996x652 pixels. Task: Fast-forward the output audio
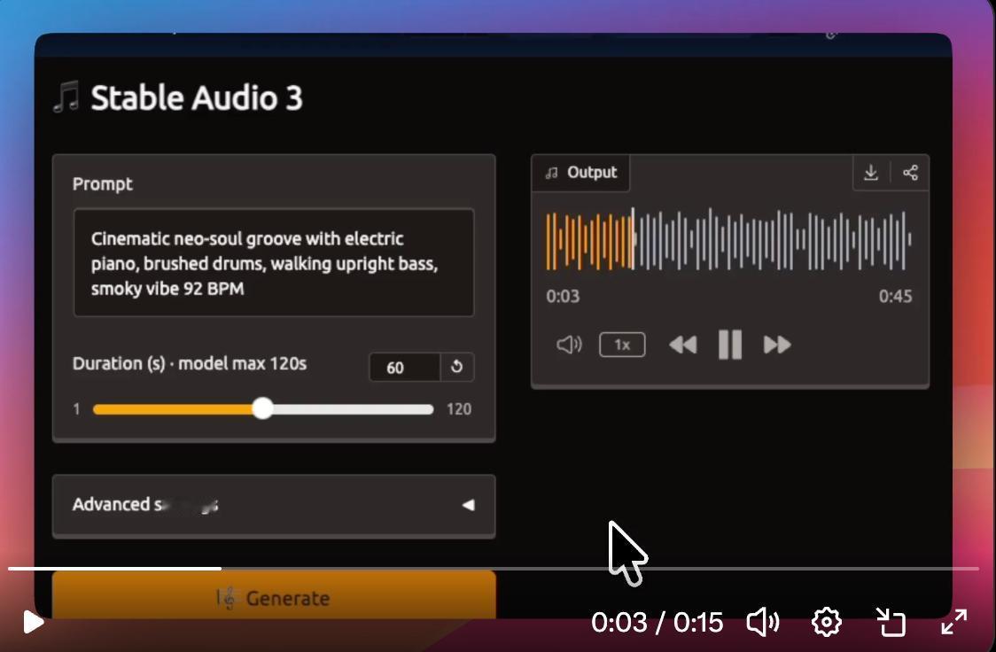777,345
